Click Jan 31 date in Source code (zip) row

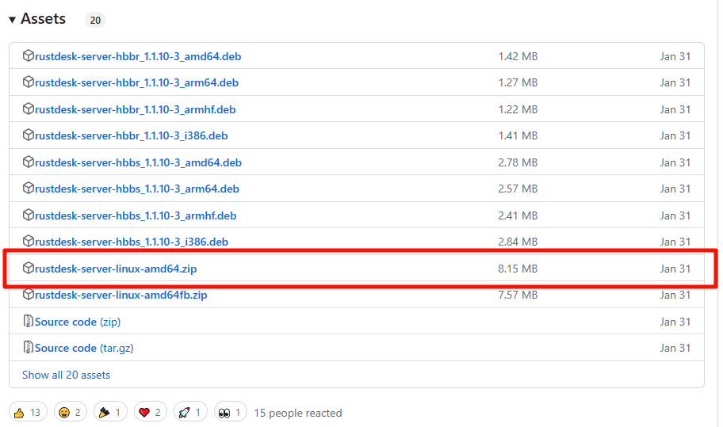675,322
